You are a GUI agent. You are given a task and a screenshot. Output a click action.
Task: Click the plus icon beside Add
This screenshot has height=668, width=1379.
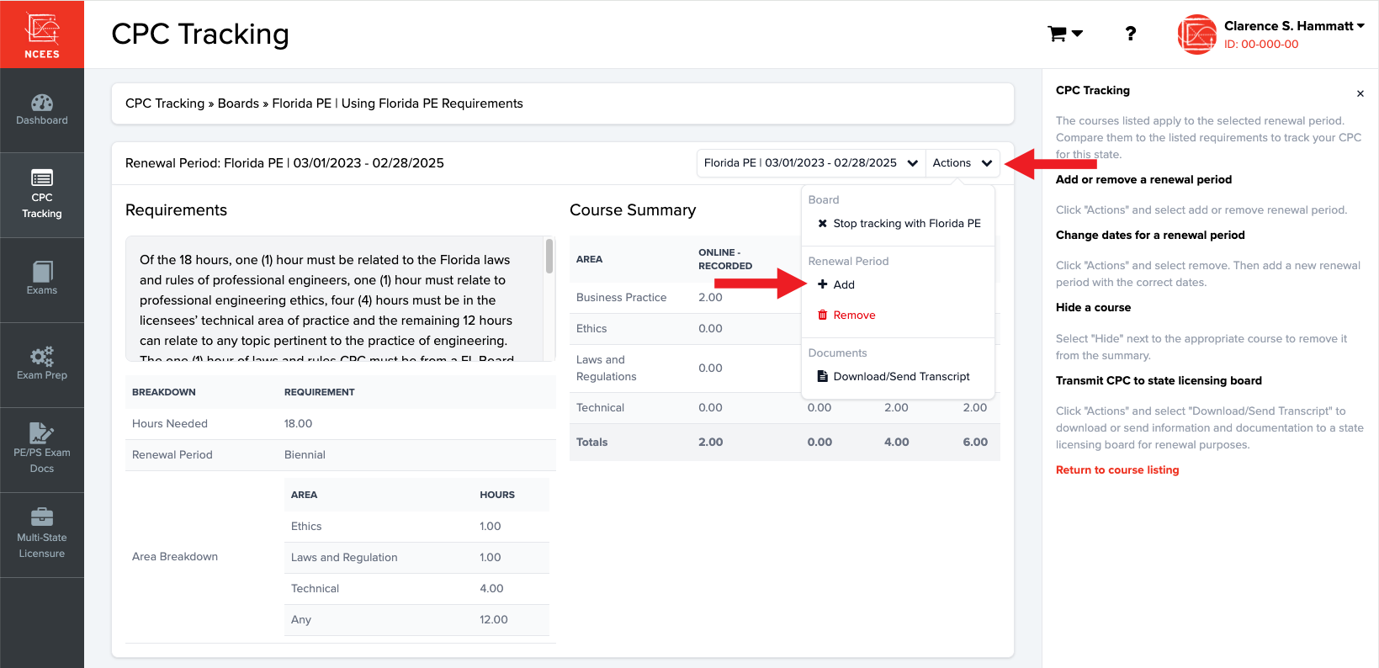pyautogui.click(x=823, y=284)
